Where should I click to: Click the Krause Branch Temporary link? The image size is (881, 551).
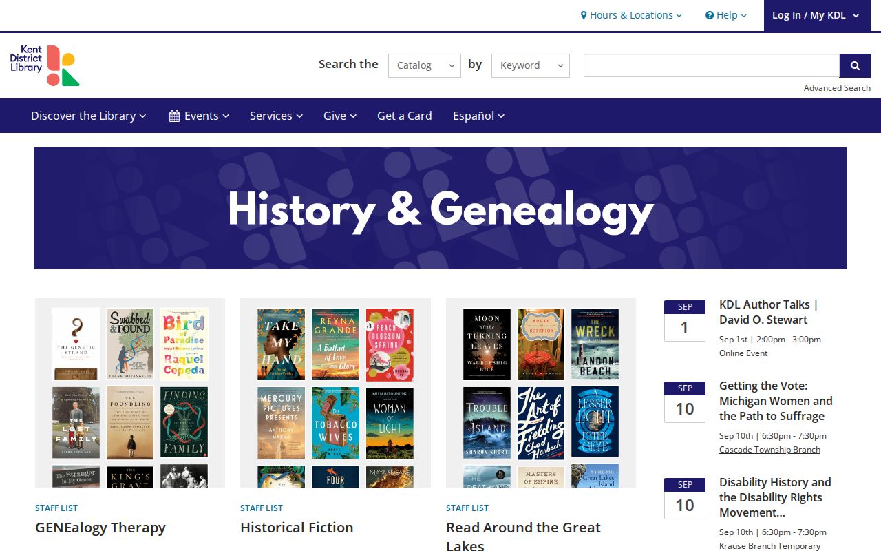(769, 546)
